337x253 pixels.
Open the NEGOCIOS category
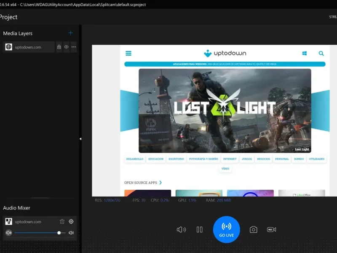[264, 159]
